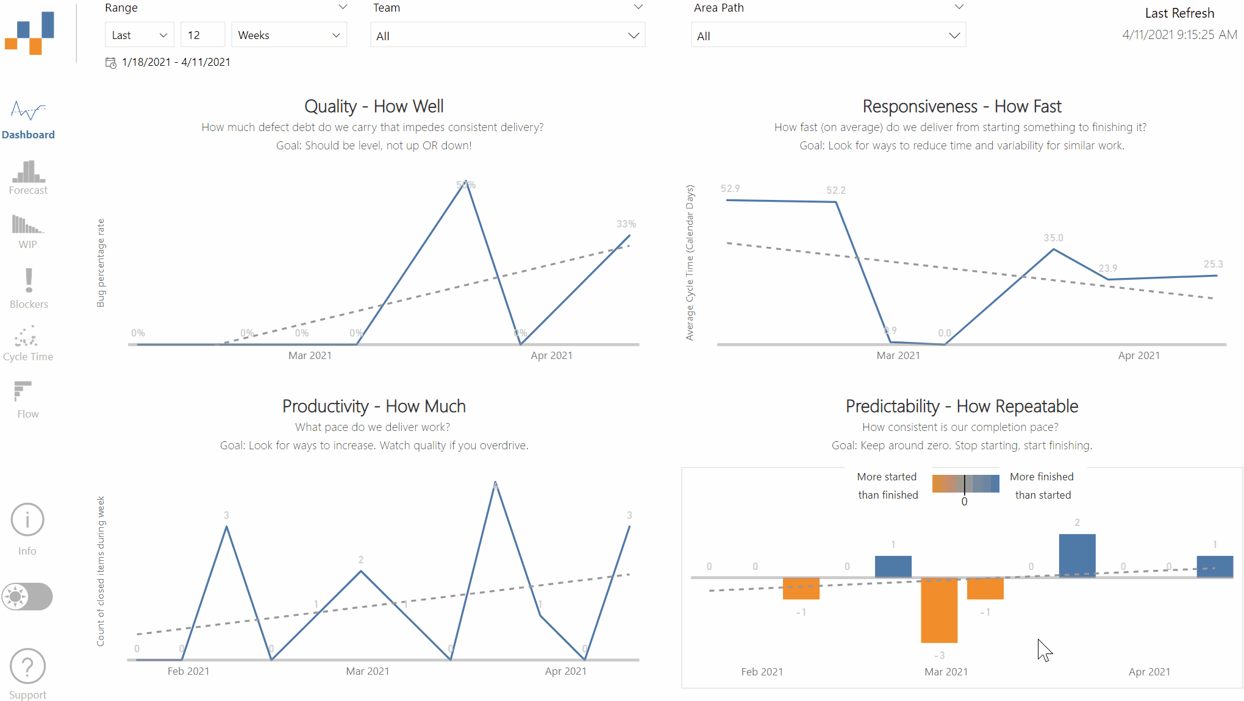Go to the Forecast page icon
This screenshot has width=1244, height=701.
28,171
